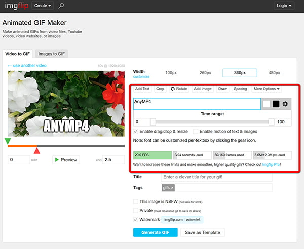The image size is (304, 249).
Task: Expand More Options menu
Action: tap(267, 89)
